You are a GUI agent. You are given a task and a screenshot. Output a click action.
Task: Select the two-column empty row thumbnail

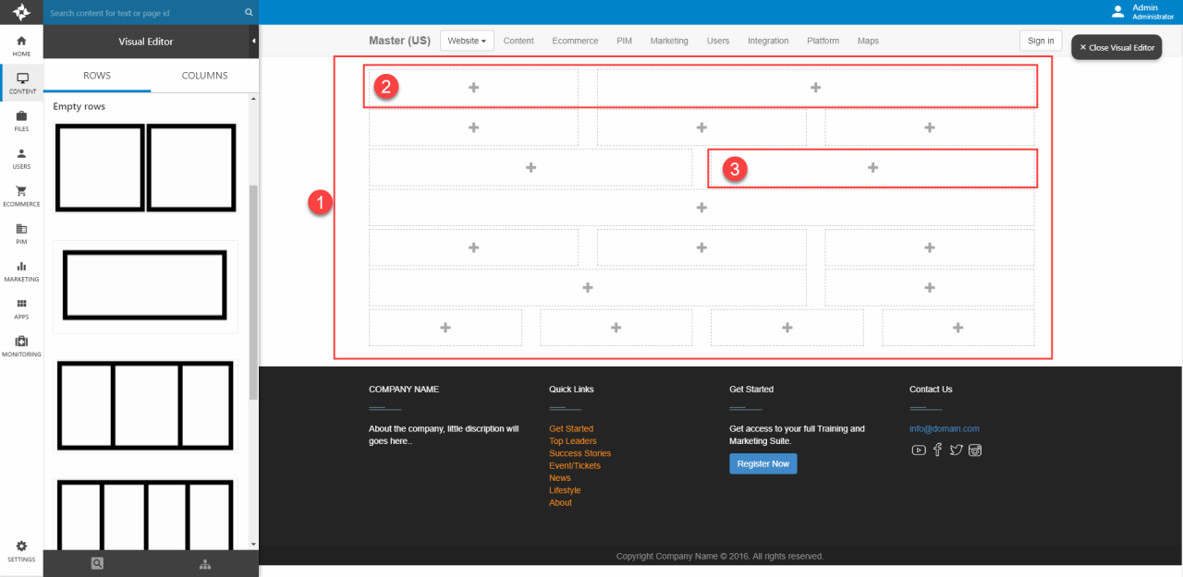(x=145, y=168)
